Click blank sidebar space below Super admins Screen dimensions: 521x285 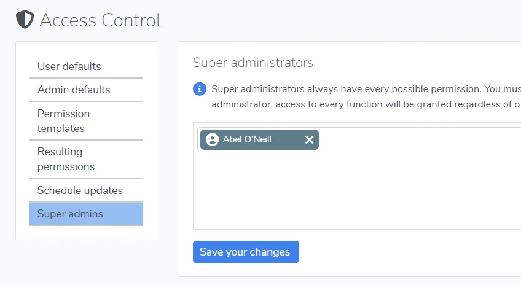(x=86, y=233)
